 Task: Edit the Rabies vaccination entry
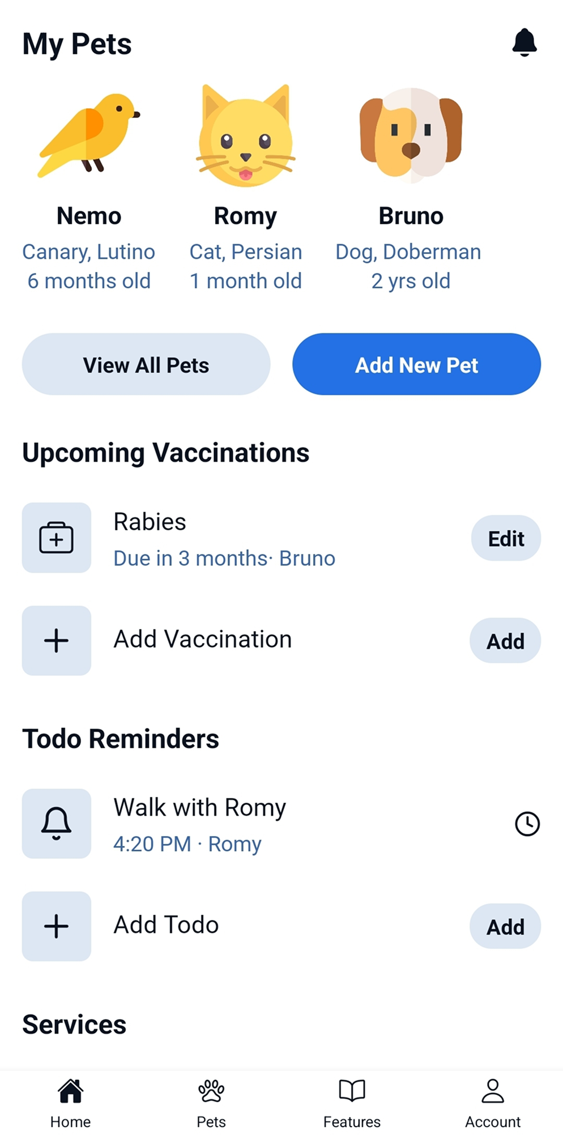click(x=506, y=538)
